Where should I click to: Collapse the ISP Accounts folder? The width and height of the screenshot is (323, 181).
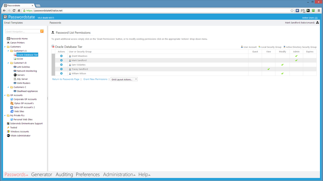(x=5, y=95)
